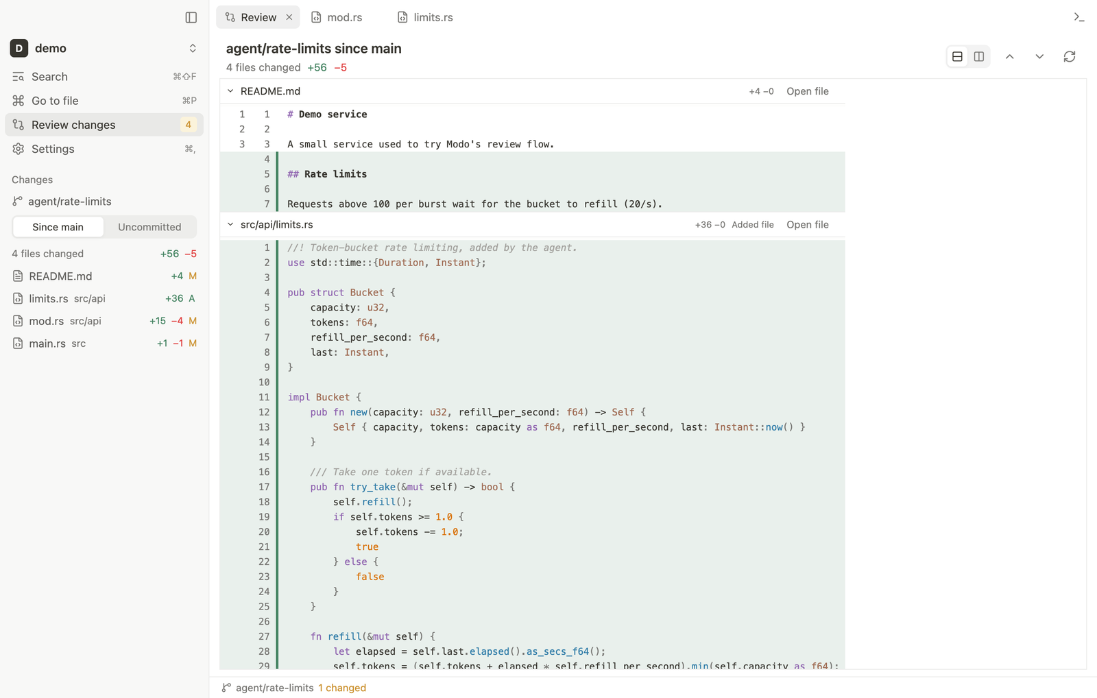1097x698 pixels.
Task: Select the Since main filter
Action: (x=58, y=227)
